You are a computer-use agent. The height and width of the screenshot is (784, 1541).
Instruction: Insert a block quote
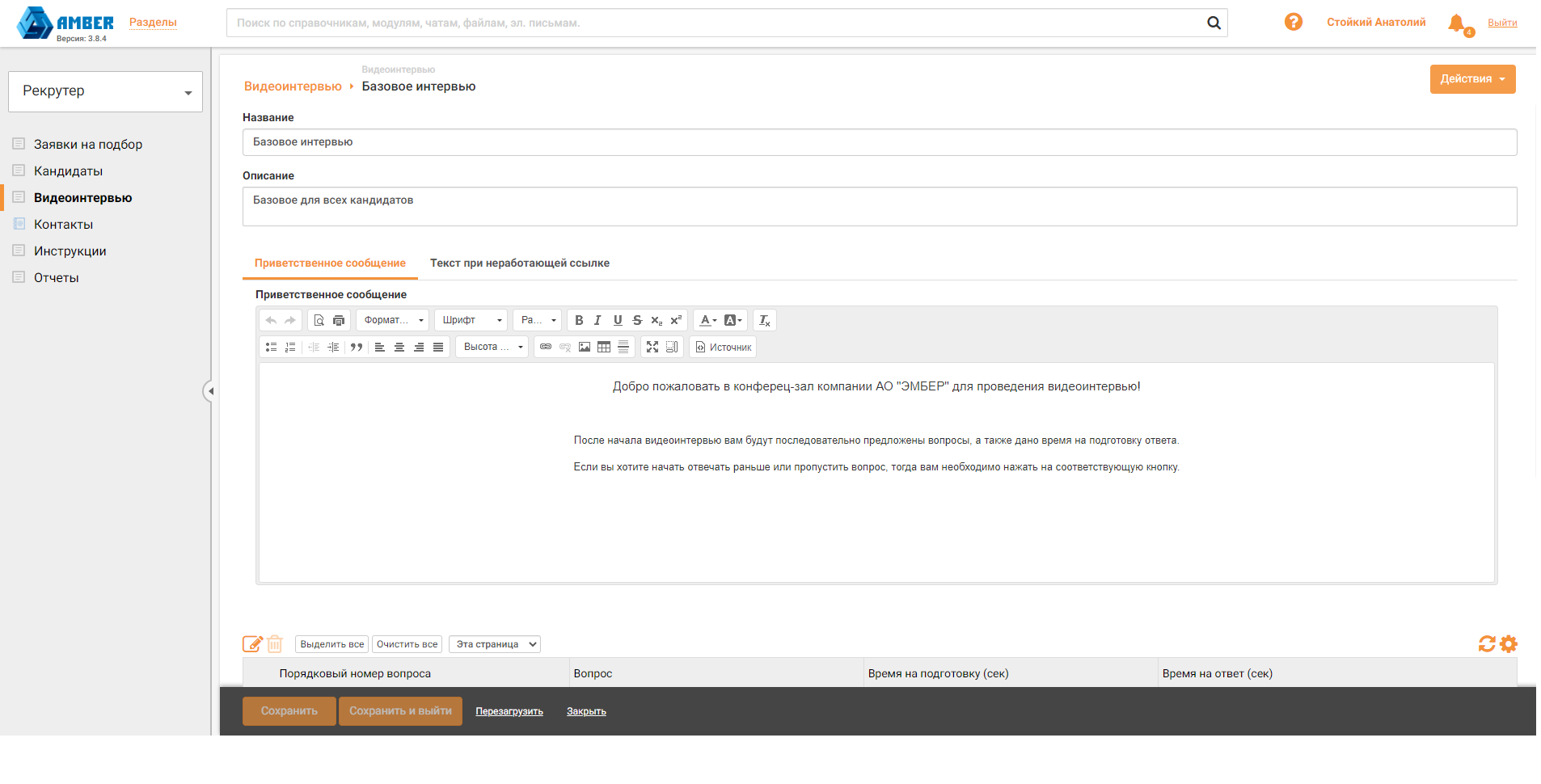point(357,348)
